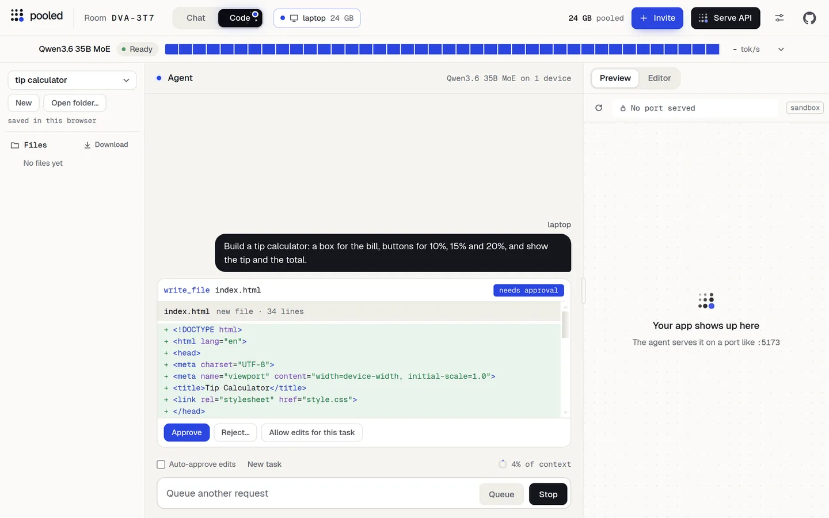Click the Files folder icon
The width and height of the screenshot is (829, 518).
pyautogui.click(x=15, y=145)
